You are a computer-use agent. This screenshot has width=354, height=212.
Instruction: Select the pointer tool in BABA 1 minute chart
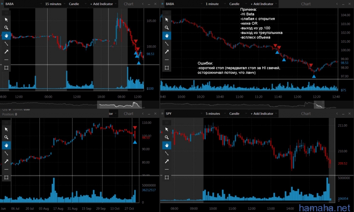[167, 20]
